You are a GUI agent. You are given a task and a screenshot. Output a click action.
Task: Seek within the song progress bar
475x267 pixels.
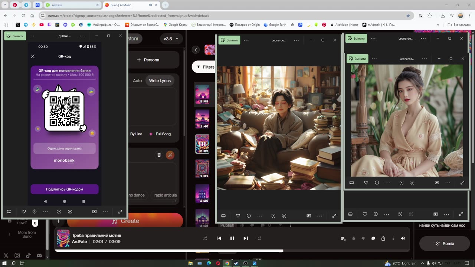(232, 251)
